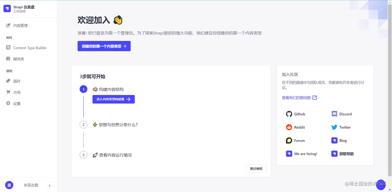This screenshot has width=392, height=192.
Task: Click the Strapi 仪表盘 workspace title
Action: [24, 7]
